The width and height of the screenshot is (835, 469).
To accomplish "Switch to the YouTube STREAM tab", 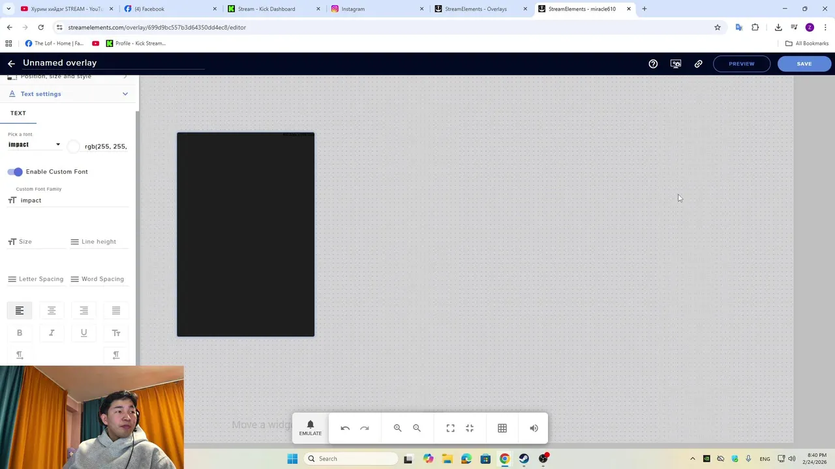I will pos(66,9).
